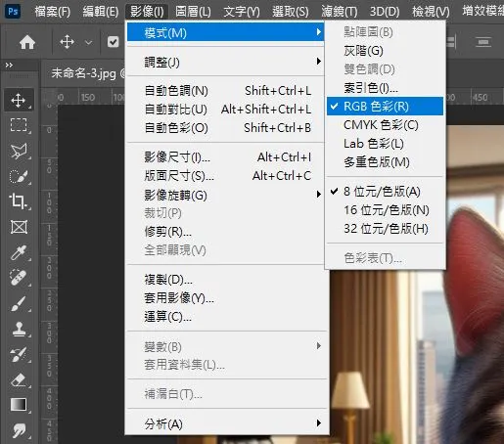Open the 3D(D) menu

(x=385, y=12)
